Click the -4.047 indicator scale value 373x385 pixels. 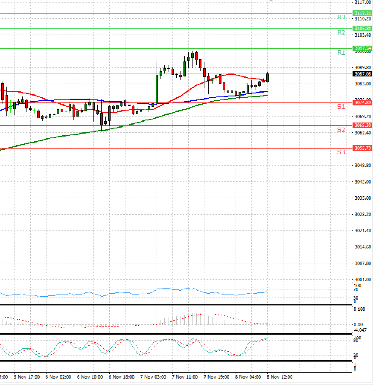coord(360,330)
